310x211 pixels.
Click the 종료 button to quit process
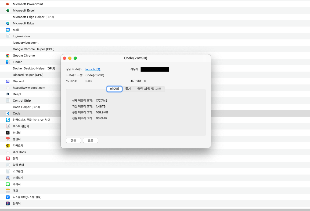pyautogui.click(x=90, y=140)
